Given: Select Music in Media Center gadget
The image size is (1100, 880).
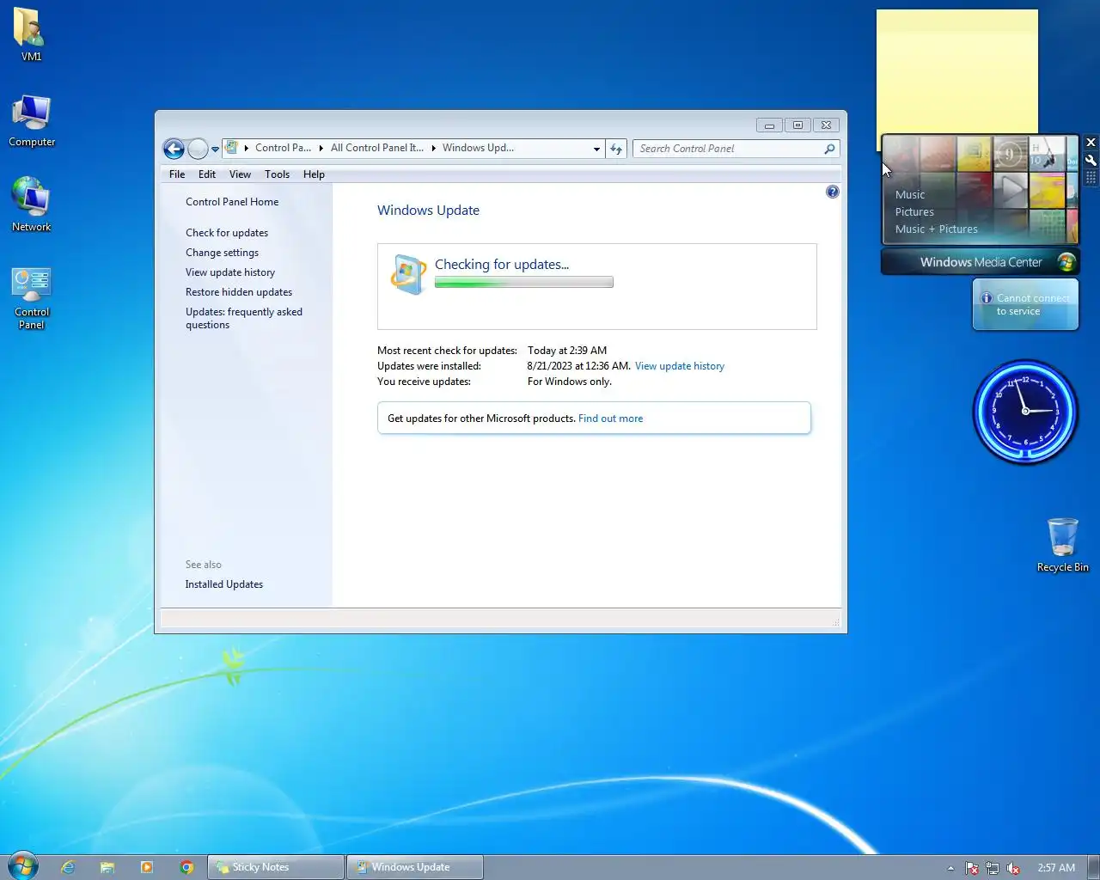Looking at the screenshot, I should coord(910,195).
